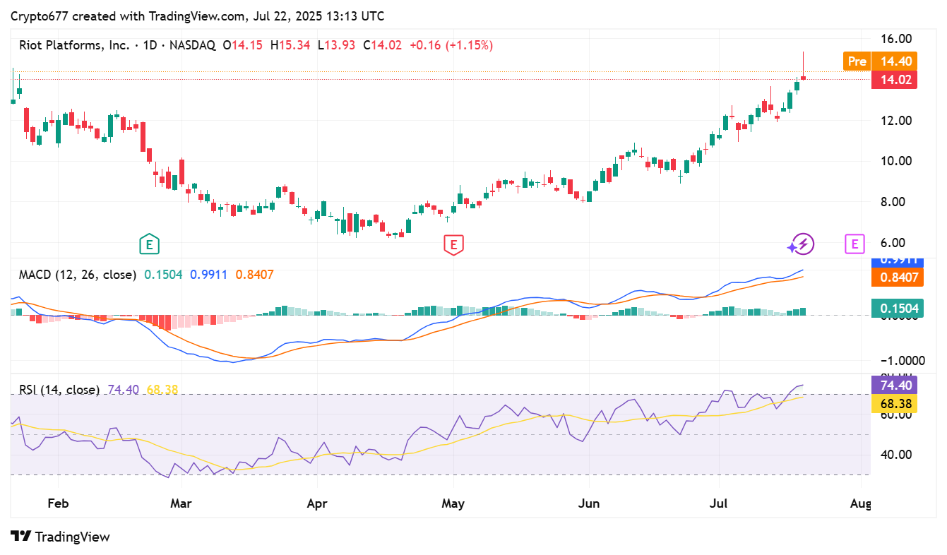Click the pink upcoming earnings E marker
Screen dimensions: 947x555
854,245
